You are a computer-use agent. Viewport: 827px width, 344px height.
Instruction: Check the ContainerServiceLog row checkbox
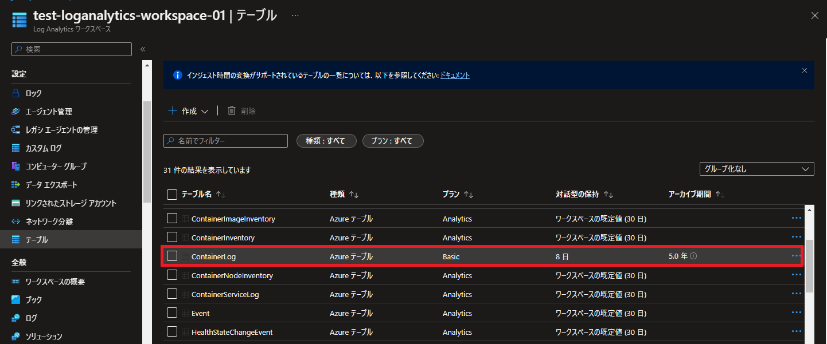172,294
